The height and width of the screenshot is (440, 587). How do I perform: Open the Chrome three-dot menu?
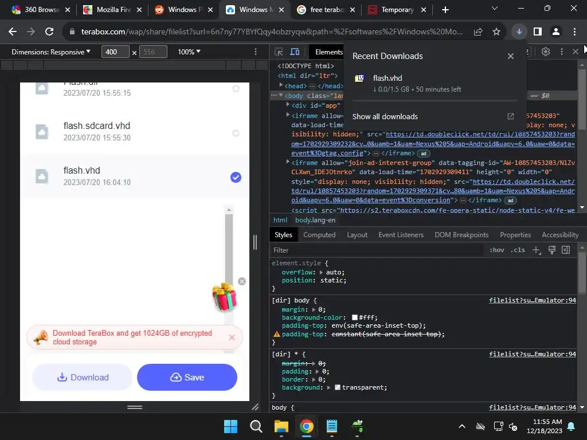point(574,32)
